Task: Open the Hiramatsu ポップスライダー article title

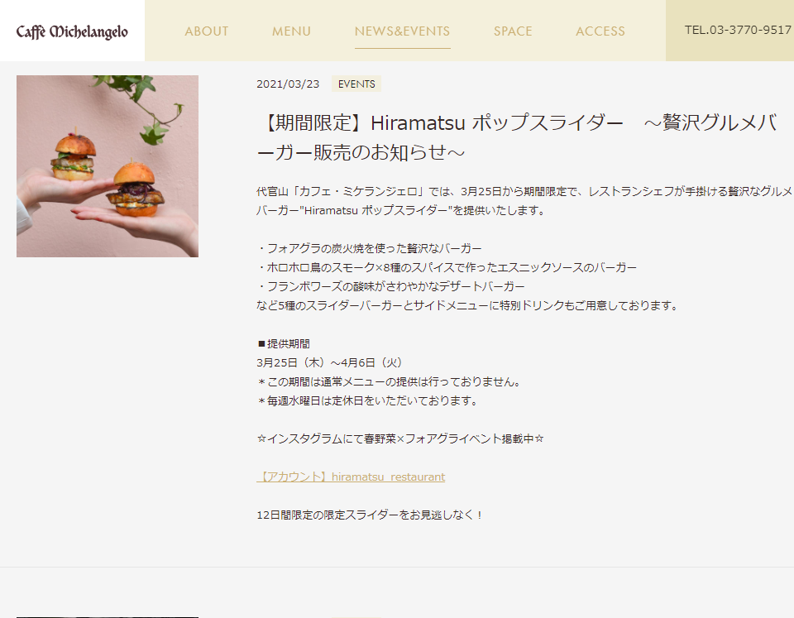Action: coord(516,137)
